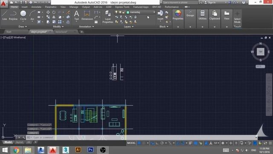Click the Offset tool icon
This screenshot has width=273, height=154.
tap(68, 22)
